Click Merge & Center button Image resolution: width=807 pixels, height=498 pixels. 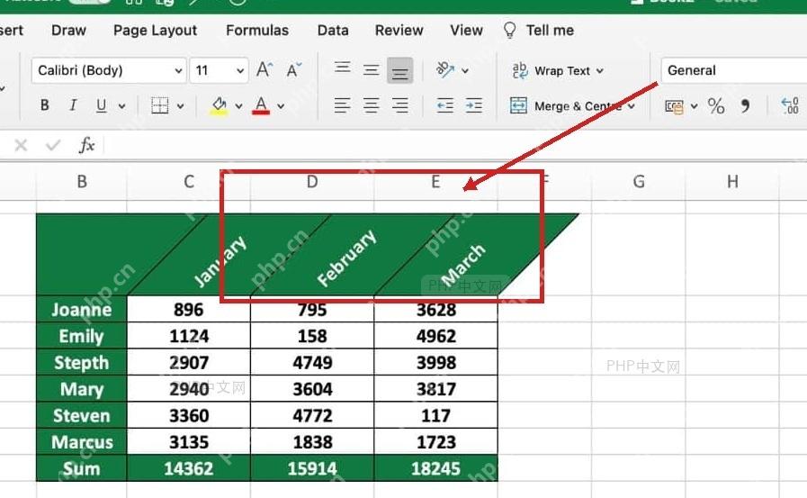click(565, 106)
